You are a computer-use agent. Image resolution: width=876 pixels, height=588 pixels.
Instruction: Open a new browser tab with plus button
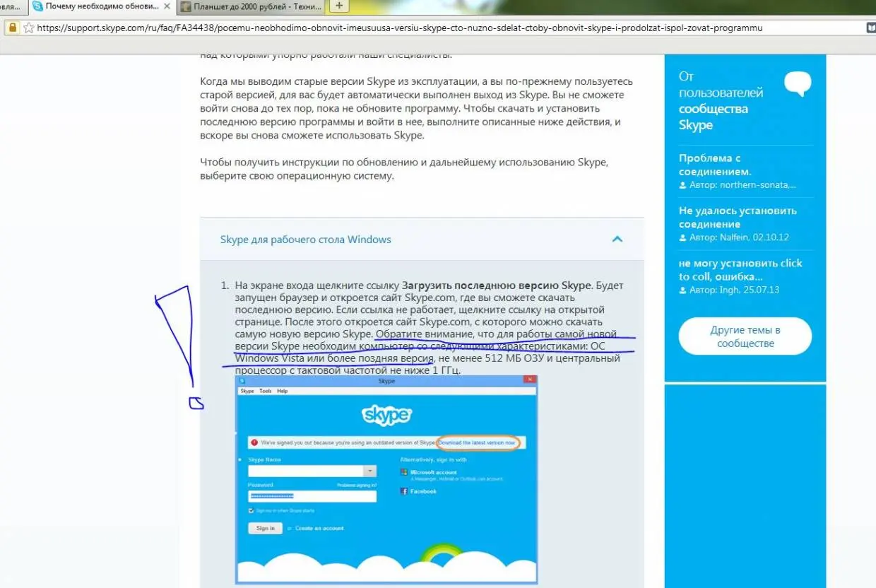(x=339, y=6)
